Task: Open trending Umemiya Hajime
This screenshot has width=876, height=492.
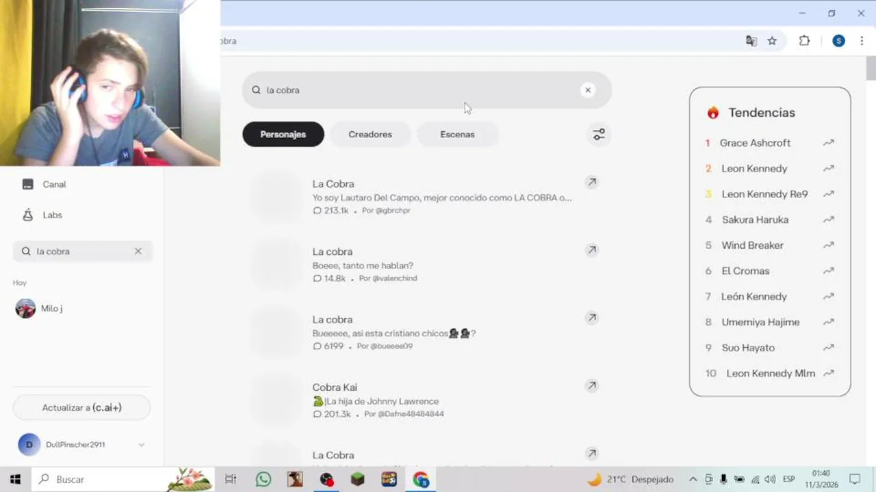Action: point(760,323)
